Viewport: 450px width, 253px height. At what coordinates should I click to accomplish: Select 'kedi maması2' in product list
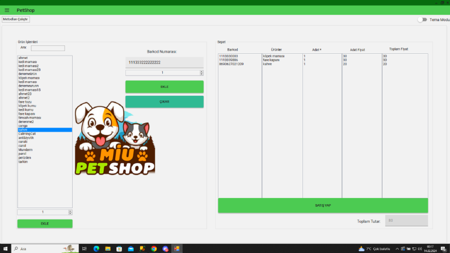coord(45,66)
